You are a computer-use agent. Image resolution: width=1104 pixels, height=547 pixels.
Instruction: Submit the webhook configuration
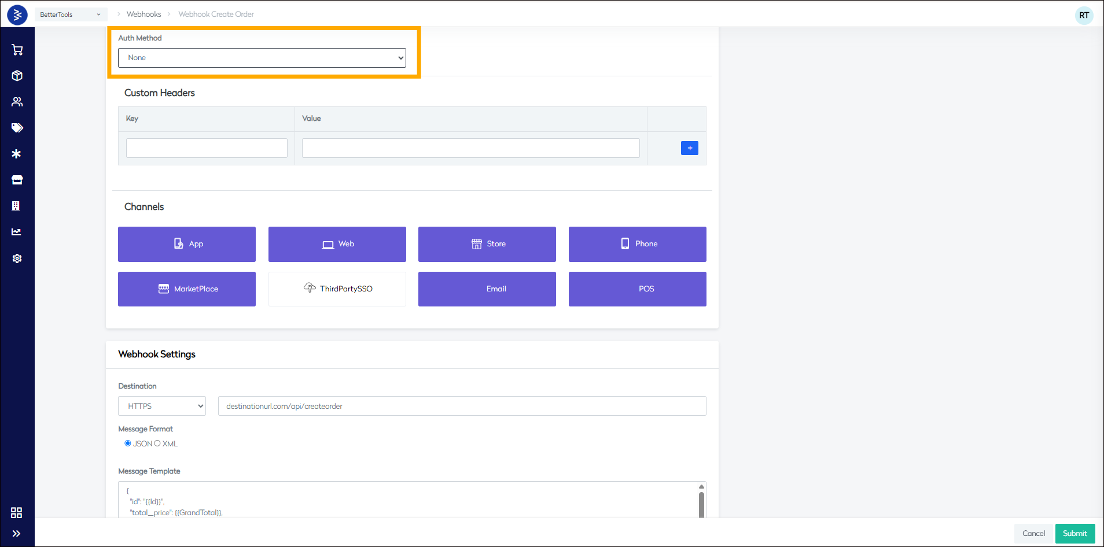(x=1074, y=533)
